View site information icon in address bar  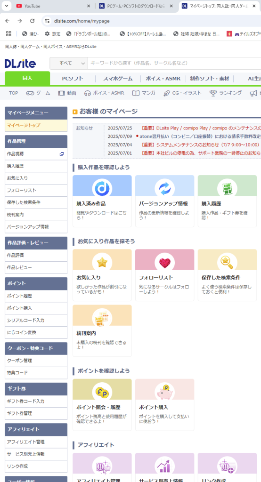pos(47,21)
